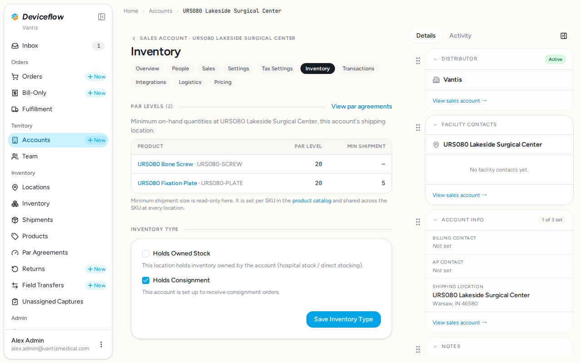Switch to the Activity tab
The image size is (581, 363).
[460, 36]
